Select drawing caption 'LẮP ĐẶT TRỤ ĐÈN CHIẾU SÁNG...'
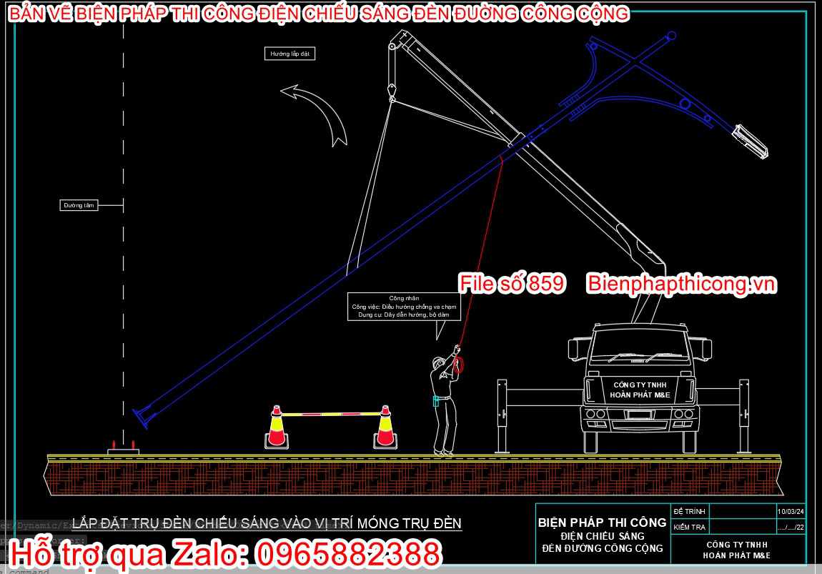Screen dimensions: 822x574 point(267,523)
